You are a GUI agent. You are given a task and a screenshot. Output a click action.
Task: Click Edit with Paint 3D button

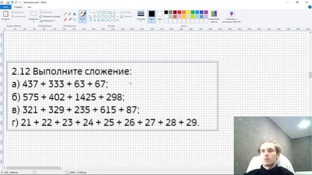tap(231, 17)
